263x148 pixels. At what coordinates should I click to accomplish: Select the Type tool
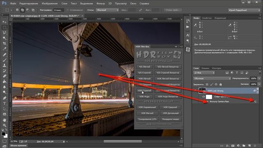point(5,103)
